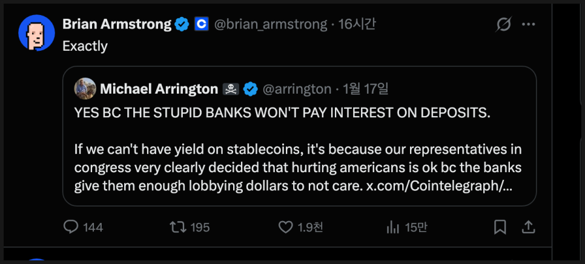The image size is (585, 264).
Task: Reply to the post with 144 comments
Action: click(71, 227)
